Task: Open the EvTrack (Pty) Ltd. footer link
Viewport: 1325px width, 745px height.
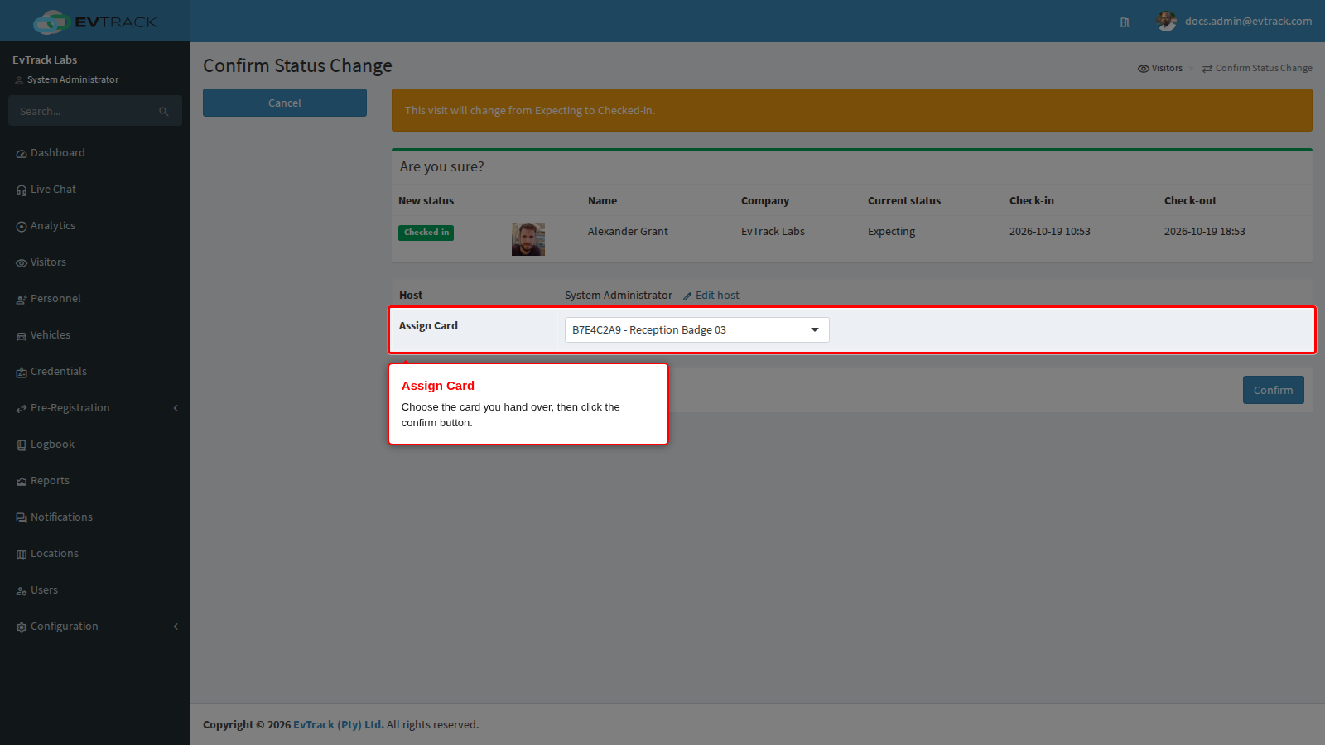Action: pyautogui.click(x=338, y=724)
